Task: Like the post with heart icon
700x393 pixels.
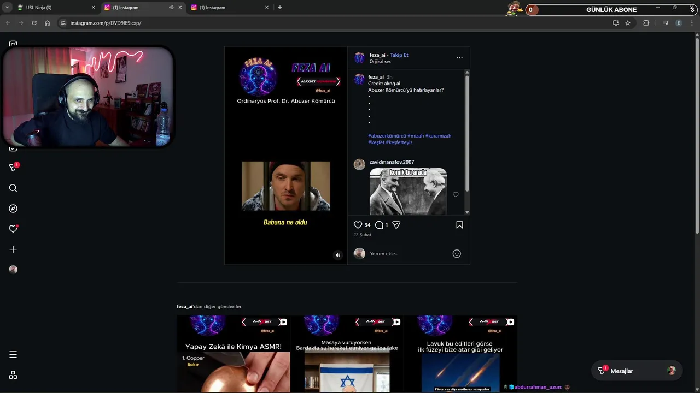Action: [x=358, y=225]
